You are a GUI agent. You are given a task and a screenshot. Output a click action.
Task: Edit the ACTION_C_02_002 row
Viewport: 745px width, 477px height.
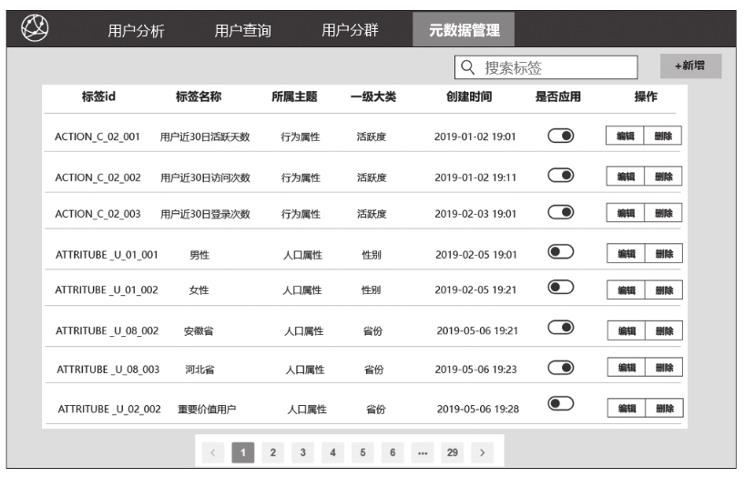626,177
